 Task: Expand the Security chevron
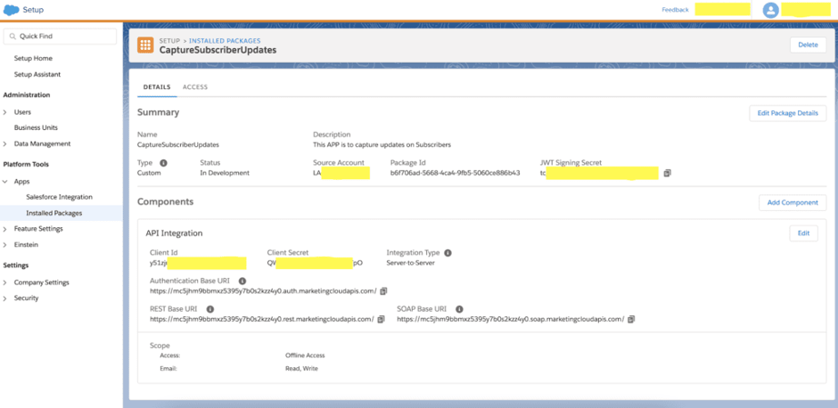[x=5, y=298]
